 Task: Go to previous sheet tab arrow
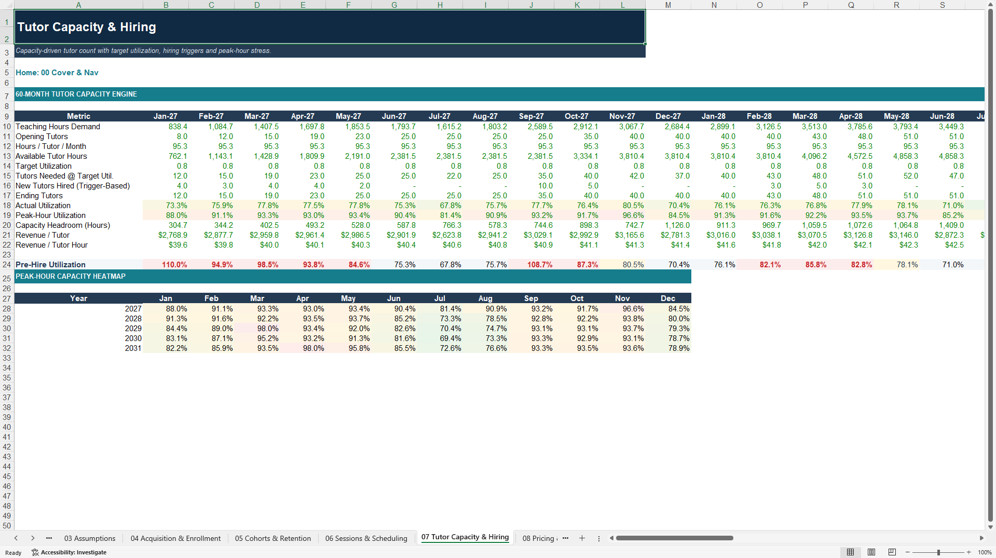click(x=16, y=538)
